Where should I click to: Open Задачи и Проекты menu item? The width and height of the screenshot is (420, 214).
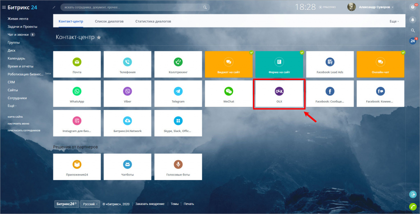(23, 27)
